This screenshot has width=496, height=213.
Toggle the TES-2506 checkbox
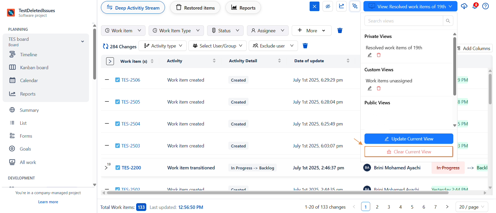[x=118, y=80]
